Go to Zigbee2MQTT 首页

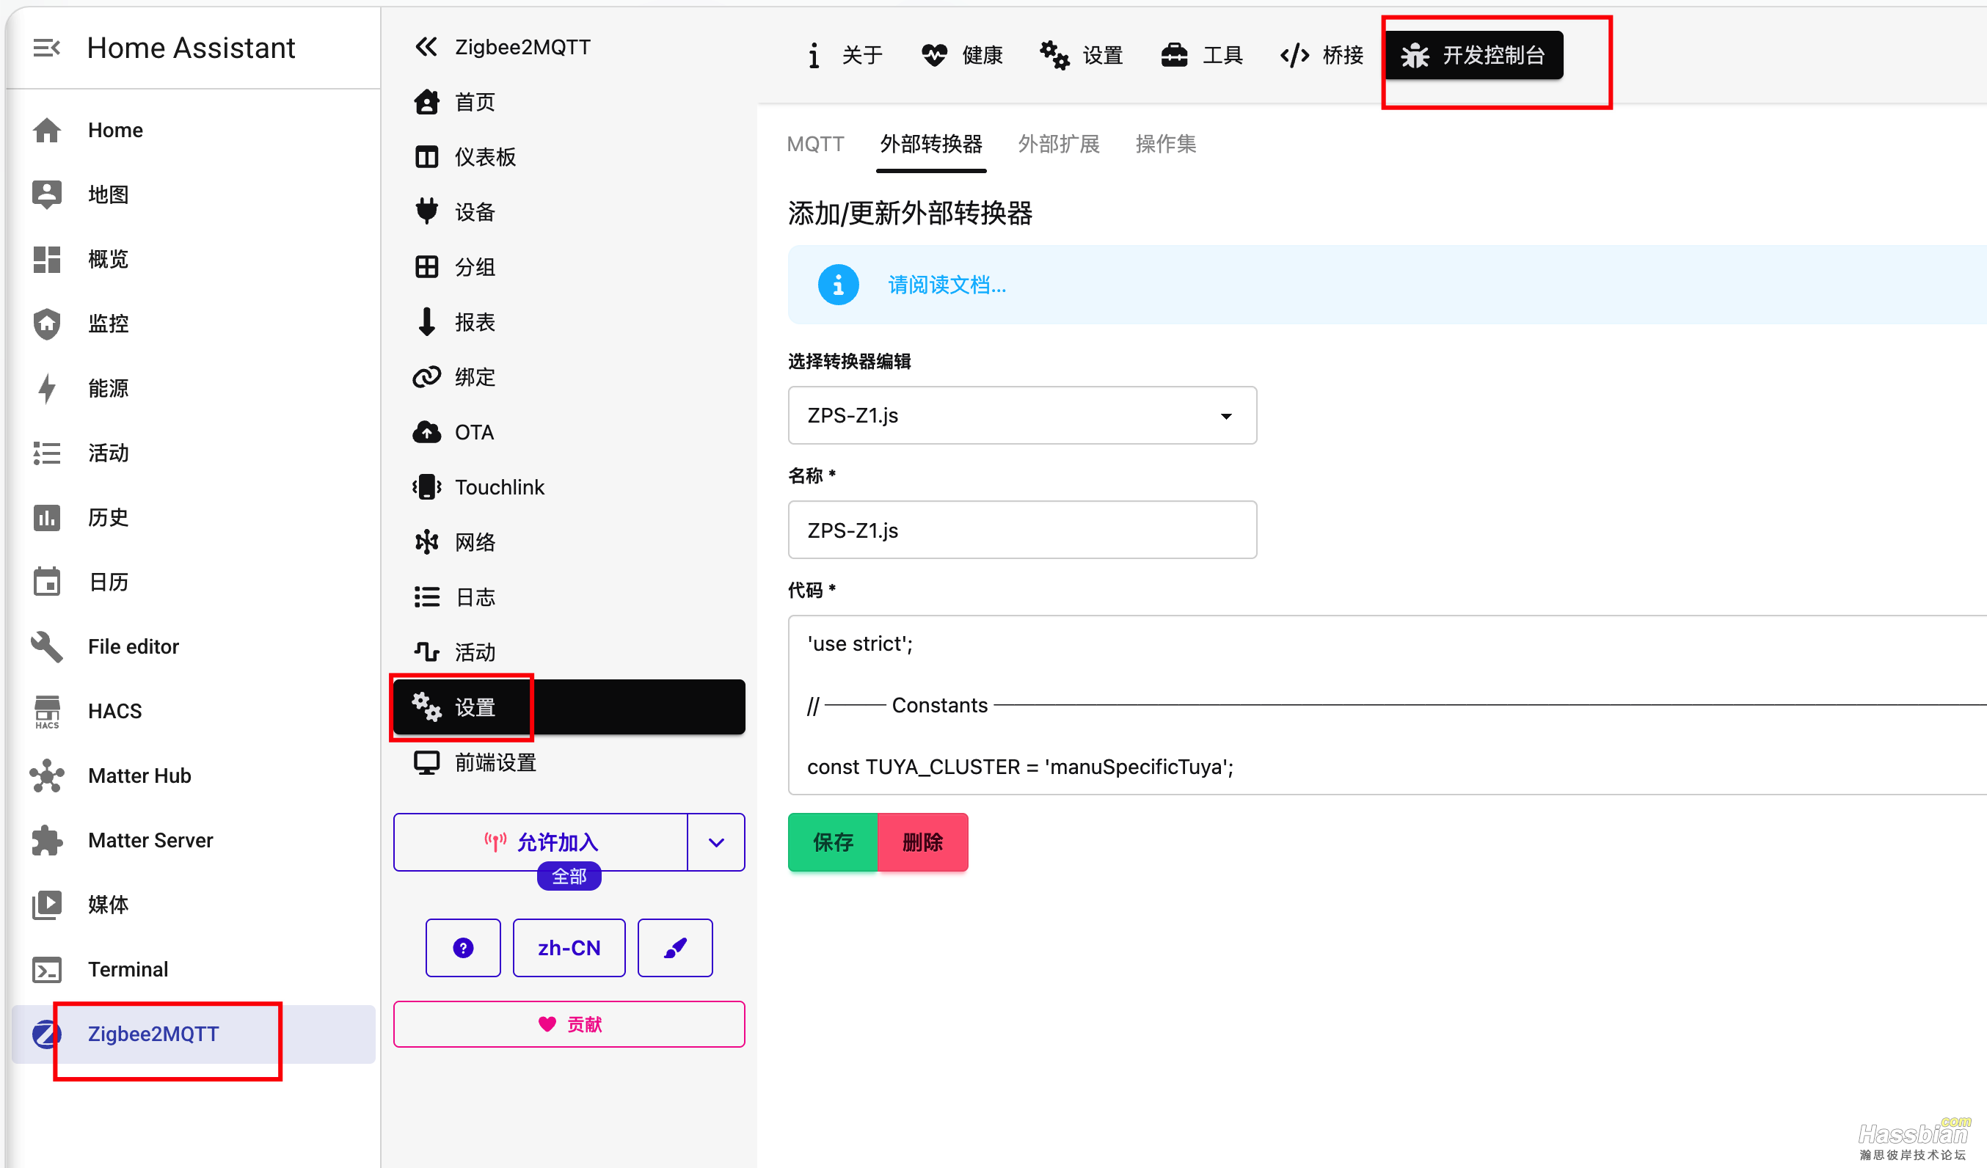coord(569,103)
